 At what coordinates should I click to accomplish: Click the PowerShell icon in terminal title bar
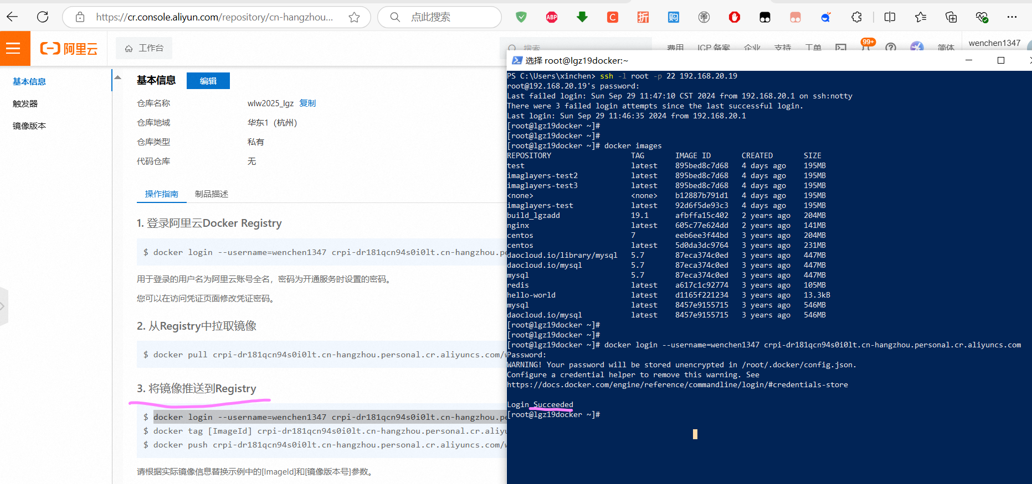click(517, 60)
